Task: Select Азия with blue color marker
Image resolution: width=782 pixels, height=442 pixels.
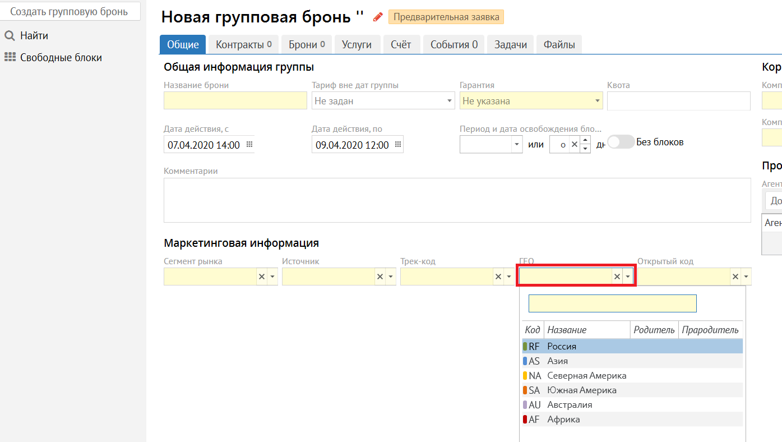Action: (557, 361)
